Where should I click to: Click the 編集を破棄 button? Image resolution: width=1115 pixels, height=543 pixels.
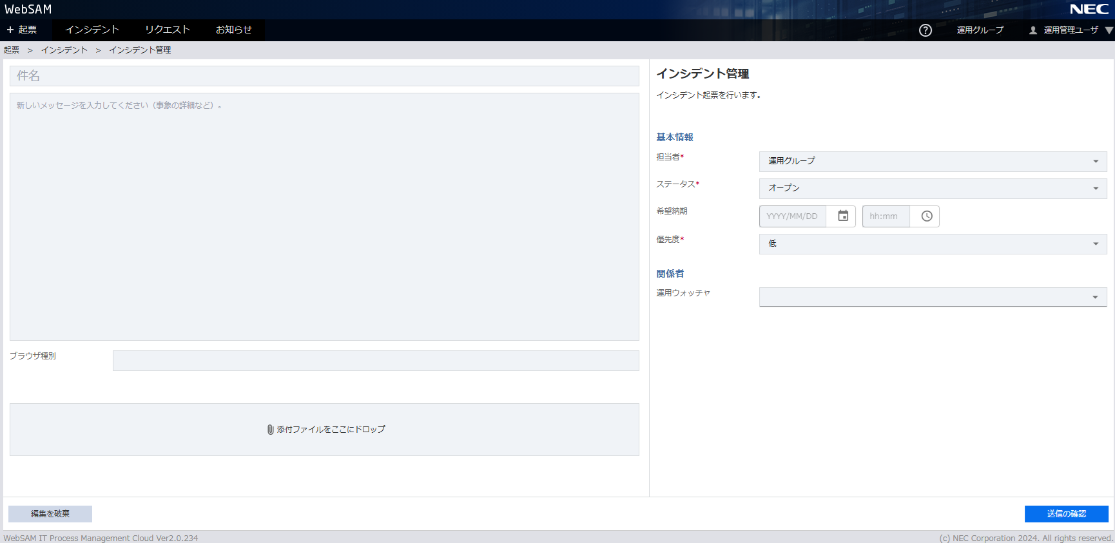pos(50,514)
